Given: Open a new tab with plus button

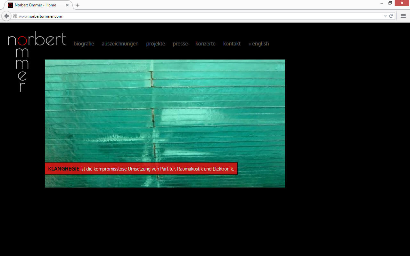Looking at the screenshot, I should (78, 5).
